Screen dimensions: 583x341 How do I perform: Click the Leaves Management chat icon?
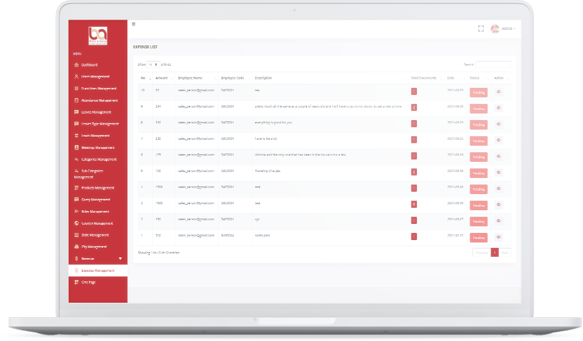(76, 112)
